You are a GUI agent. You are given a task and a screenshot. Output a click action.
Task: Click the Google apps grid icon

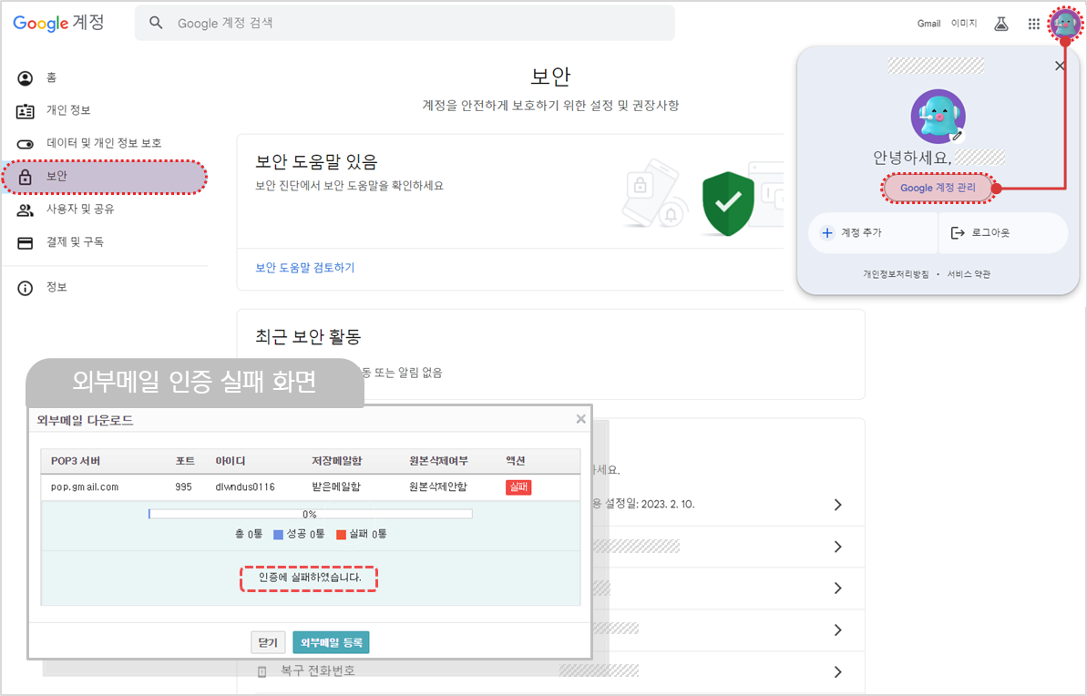[1033, 24]
